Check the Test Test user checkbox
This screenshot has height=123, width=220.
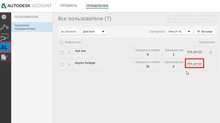click(62, 53)
